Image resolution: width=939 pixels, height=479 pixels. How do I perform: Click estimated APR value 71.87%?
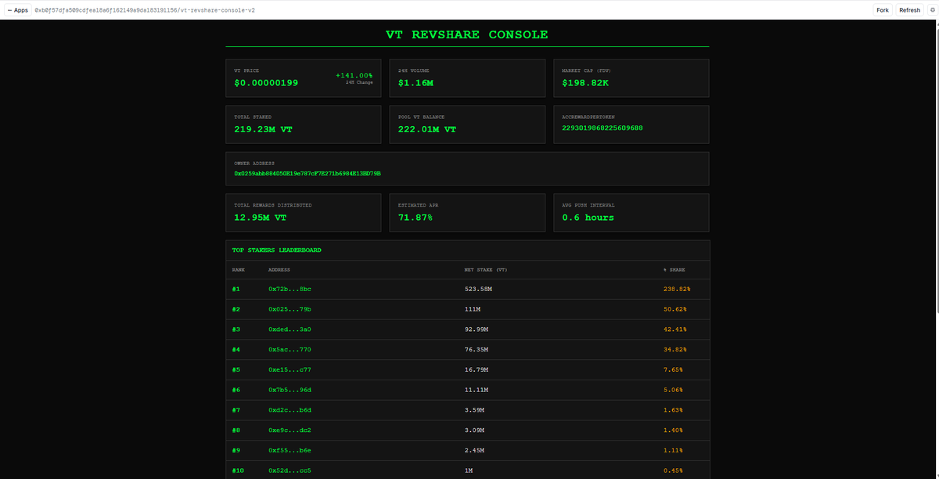tap(415, 218)
